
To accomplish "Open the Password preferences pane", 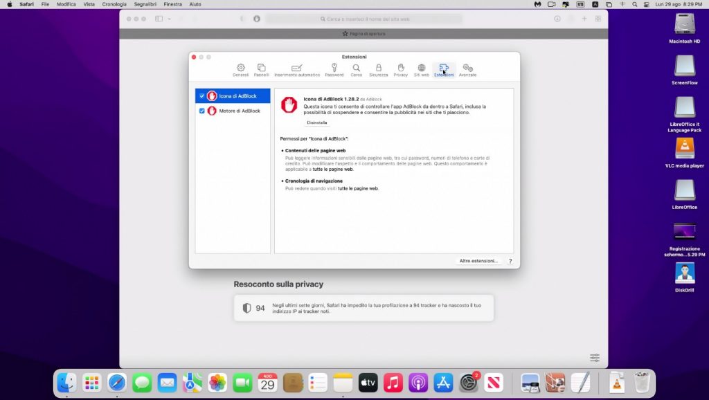I will point(334,70).
